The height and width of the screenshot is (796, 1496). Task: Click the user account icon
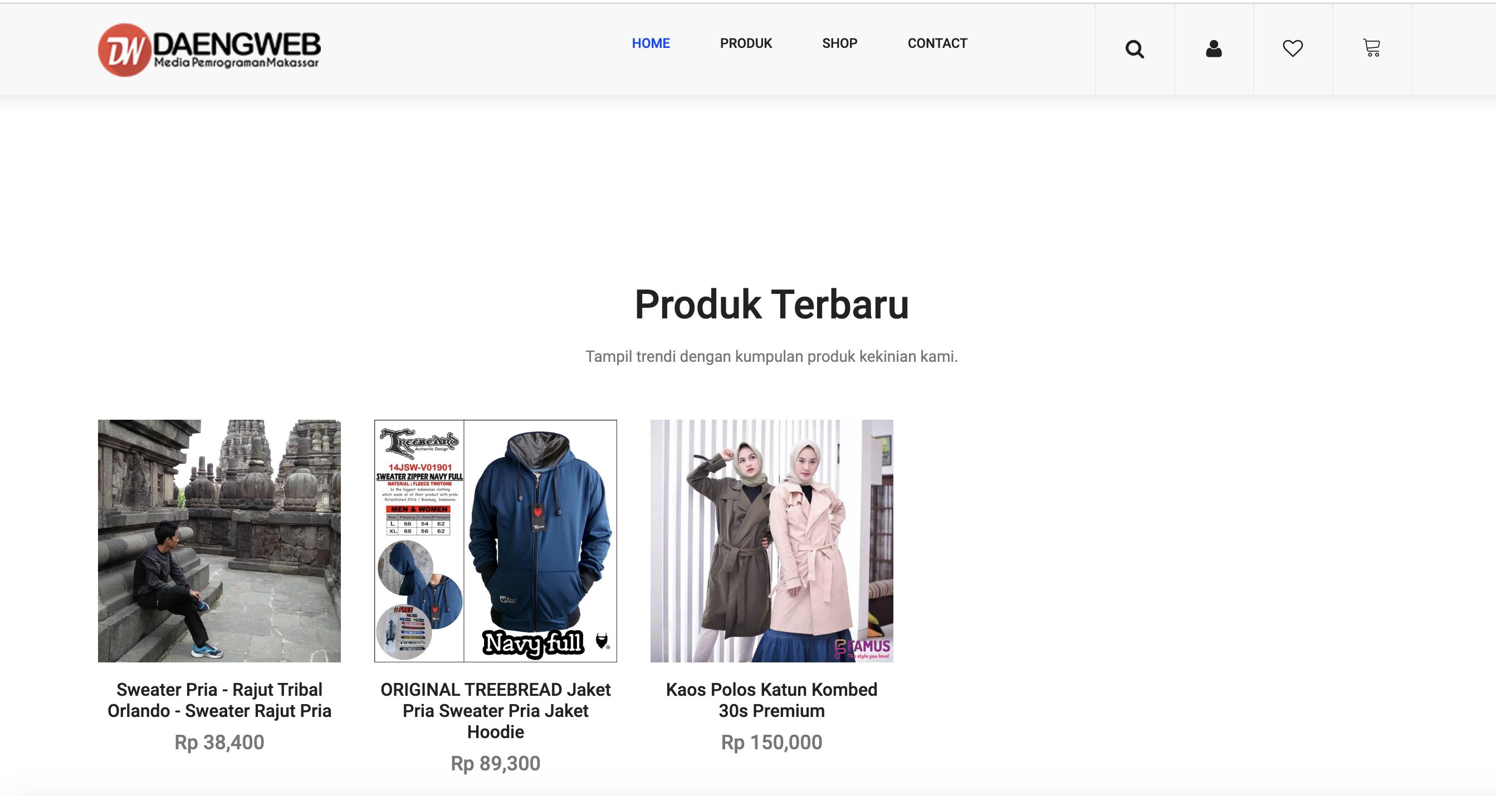(x=1213, y=49)
